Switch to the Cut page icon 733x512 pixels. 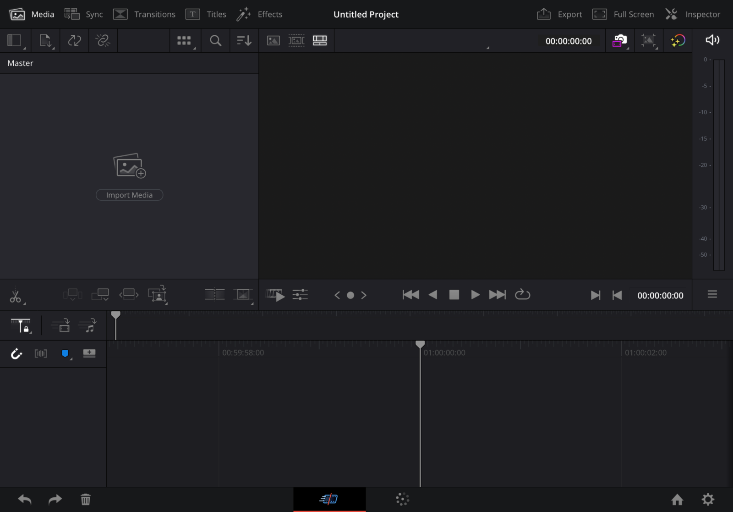(x=329, y=499)
